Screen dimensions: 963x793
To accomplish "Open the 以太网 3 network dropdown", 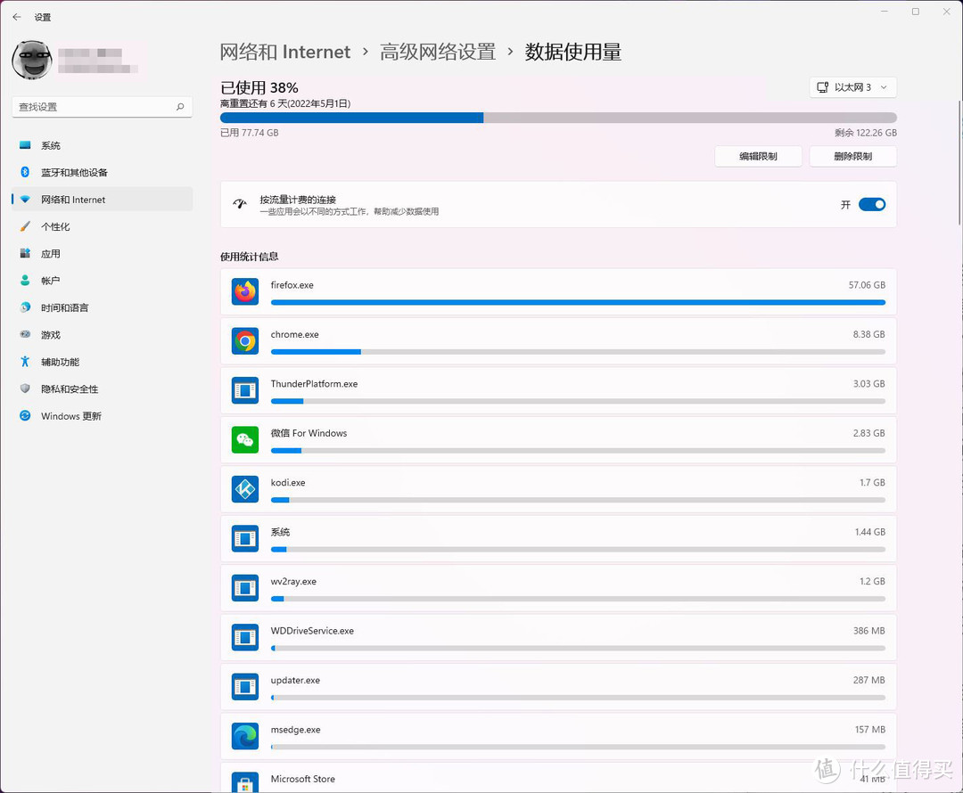I will point(852,87).
